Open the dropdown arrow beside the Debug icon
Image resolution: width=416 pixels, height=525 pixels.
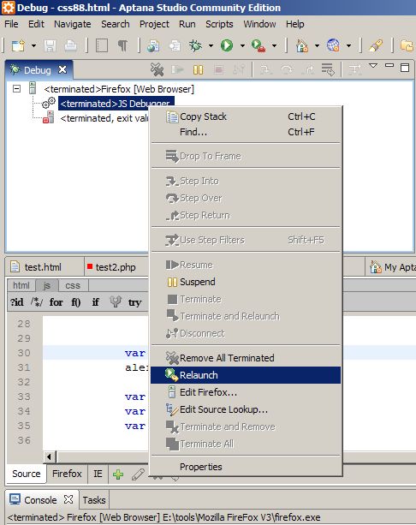[x=211, y=45]
